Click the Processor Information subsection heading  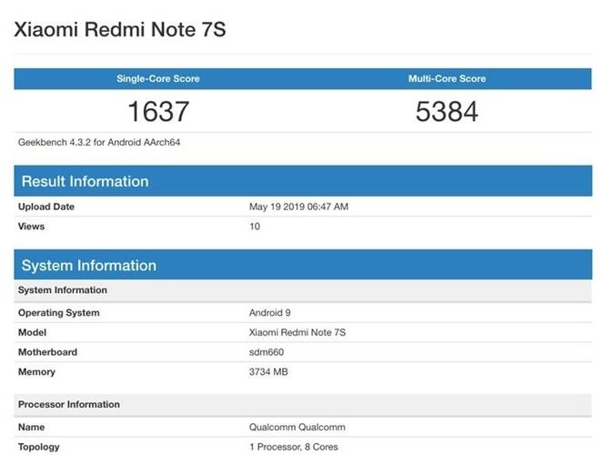69,404
